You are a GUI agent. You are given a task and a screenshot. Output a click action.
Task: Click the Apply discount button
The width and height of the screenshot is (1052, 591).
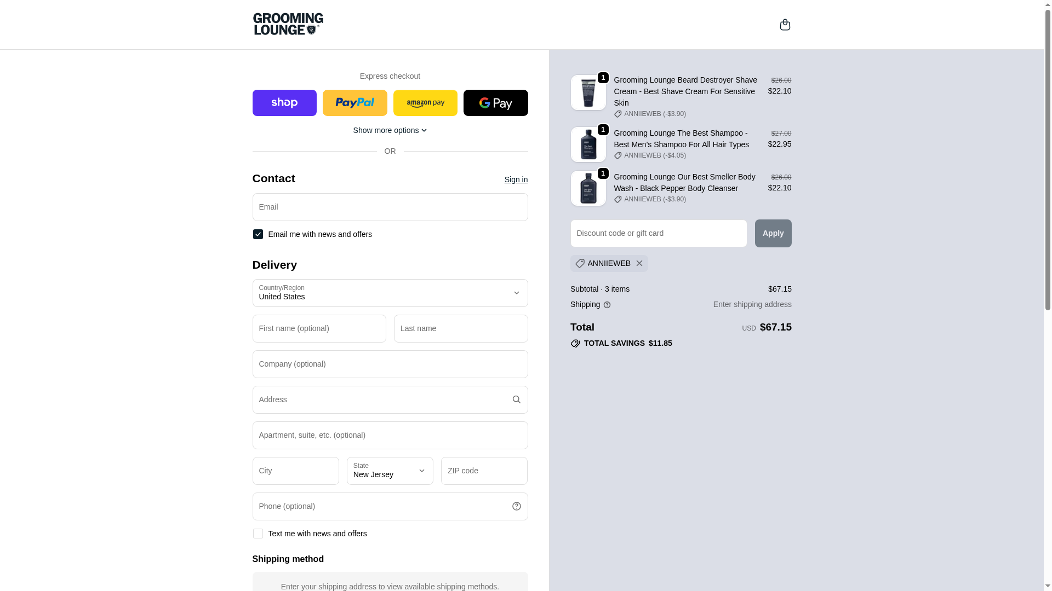773,233
